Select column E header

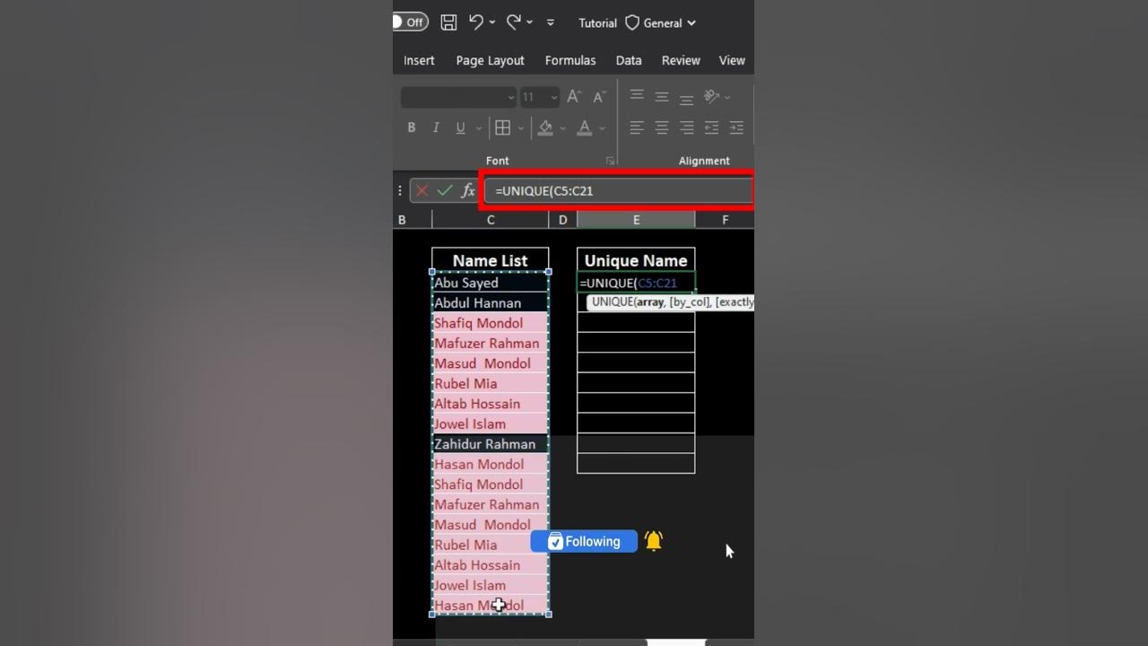636,220
